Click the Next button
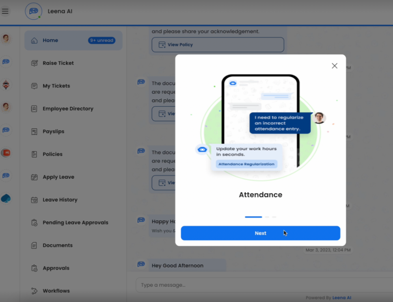The image size is (393, 302). (261, 233)
